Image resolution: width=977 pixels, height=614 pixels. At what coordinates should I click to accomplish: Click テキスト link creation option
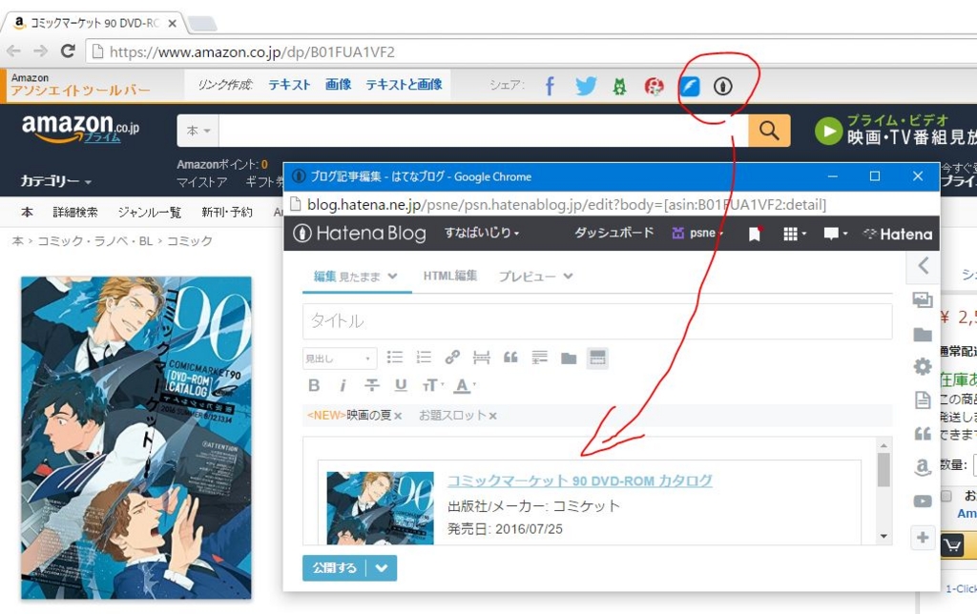289,85
